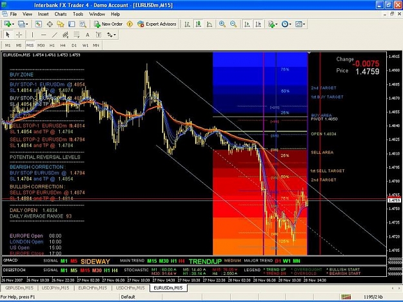Select the Fibonacci retracement tool
403x302 pixels.
[77, 35]
